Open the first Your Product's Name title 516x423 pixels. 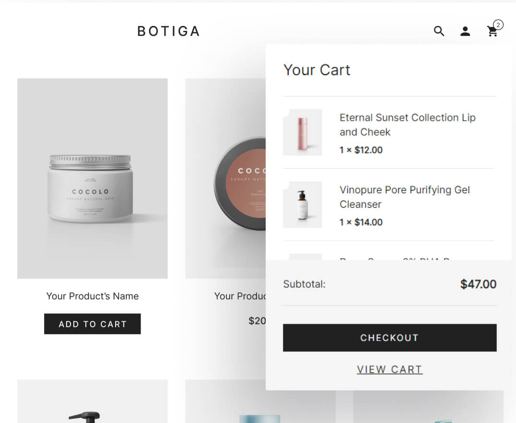[93, 296]
